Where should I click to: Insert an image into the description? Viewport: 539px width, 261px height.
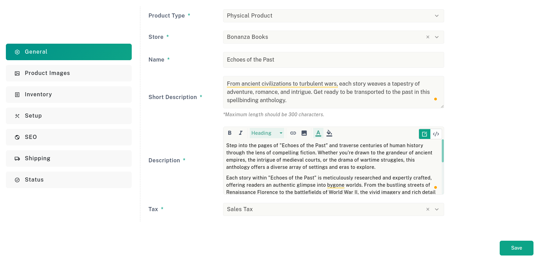304,133
